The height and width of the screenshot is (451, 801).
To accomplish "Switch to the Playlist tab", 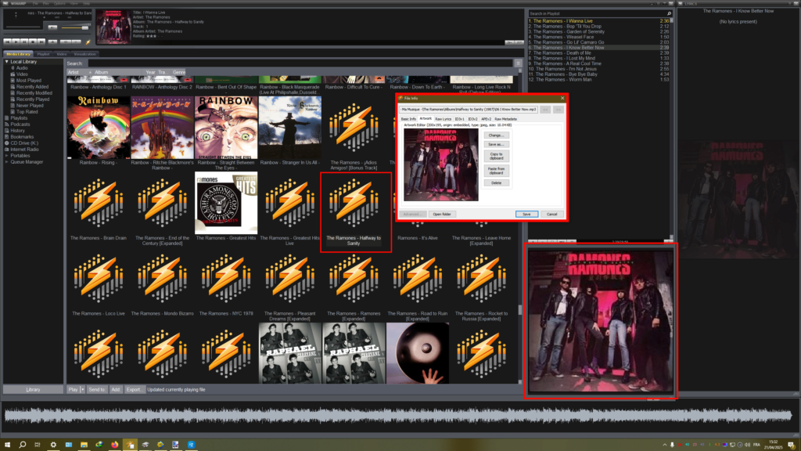I will [x=44, y=54].
